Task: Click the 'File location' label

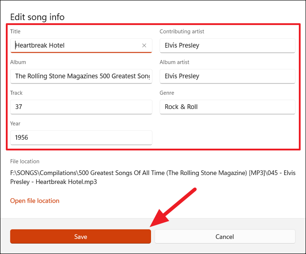Action: tap(25, 162)
